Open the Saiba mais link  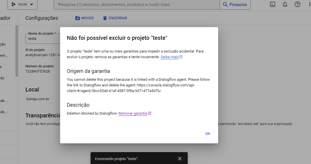pyautogui.click(x=171, y=57)
